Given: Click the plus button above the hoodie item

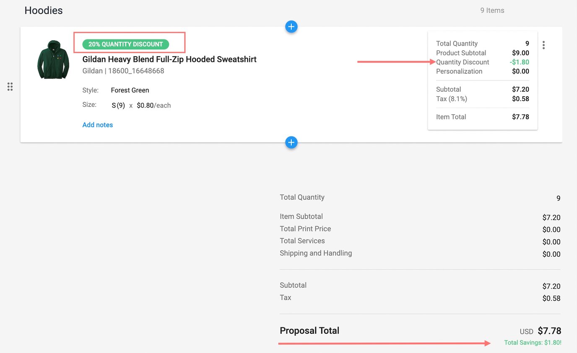Looking at the screenshot, I should [x=291, y=27].
